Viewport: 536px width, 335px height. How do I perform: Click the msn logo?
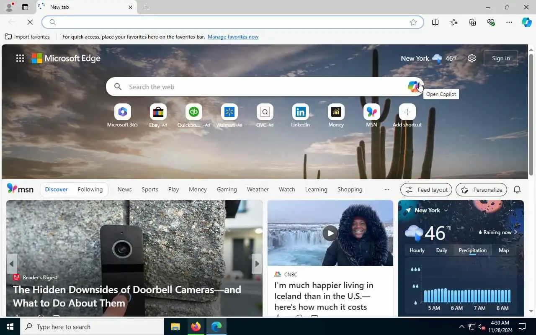coord(20,189)
